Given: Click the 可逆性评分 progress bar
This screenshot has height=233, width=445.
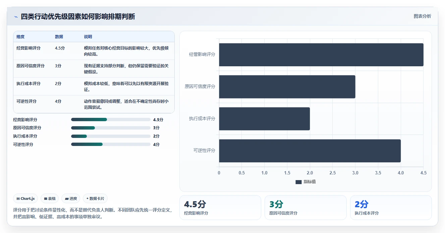Looking at the screenshot, I should tap(111, 144).
